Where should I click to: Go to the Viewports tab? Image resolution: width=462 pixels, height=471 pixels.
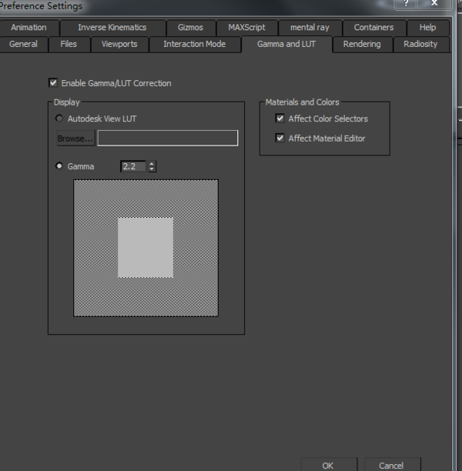(119, 44)
